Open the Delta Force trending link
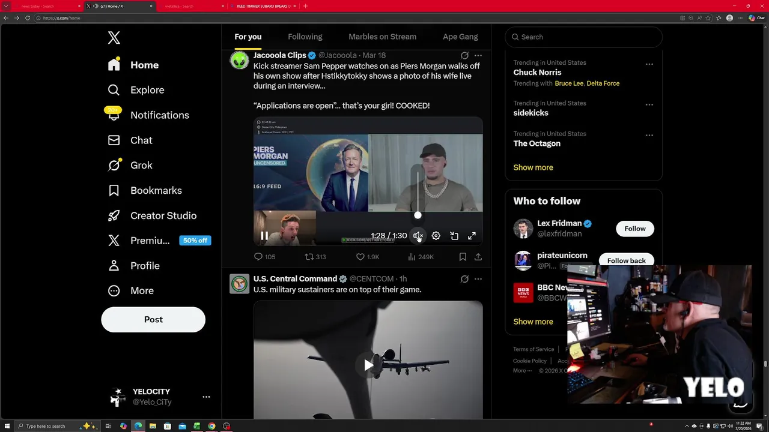 coord(603,83)
